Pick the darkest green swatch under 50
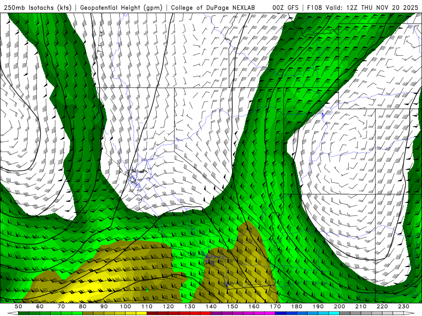422x316 pixels. pyautogui.click(x=24, y=313)
